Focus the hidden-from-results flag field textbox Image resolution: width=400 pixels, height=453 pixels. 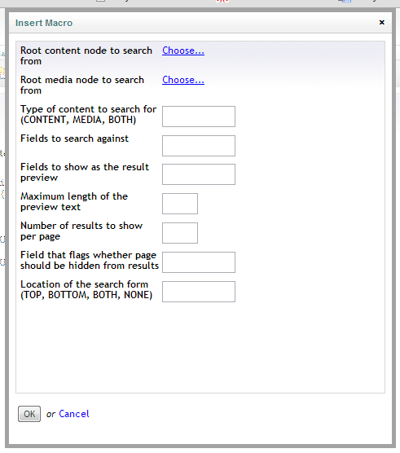tap(199, 262)
